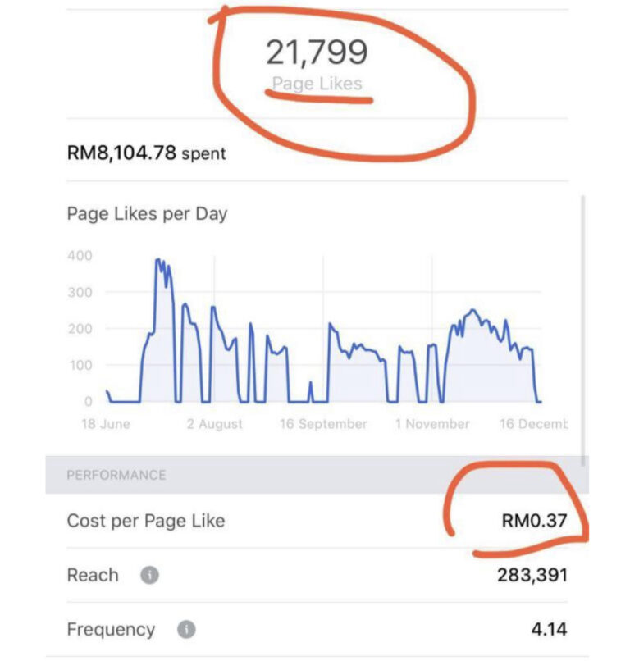Click the 18 June axis label

[x=106, y=424]
